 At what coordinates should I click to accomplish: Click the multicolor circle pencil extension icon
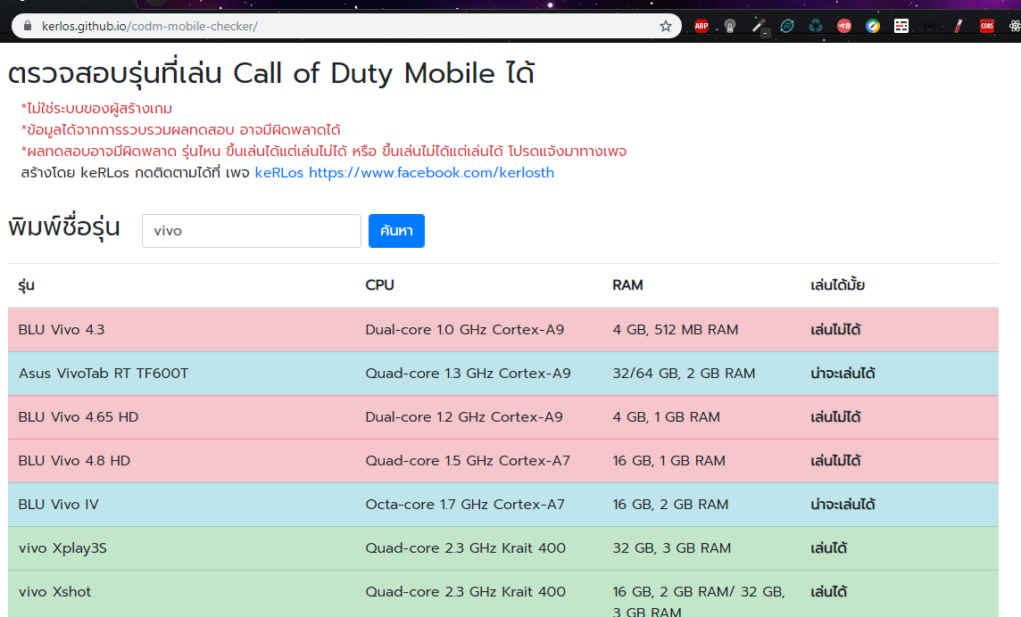[873, 26]
